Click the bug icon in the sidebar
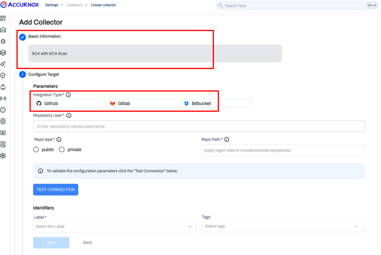Image resolution: width=381 pixels, height=255 pixels. (x=3, y=41)
